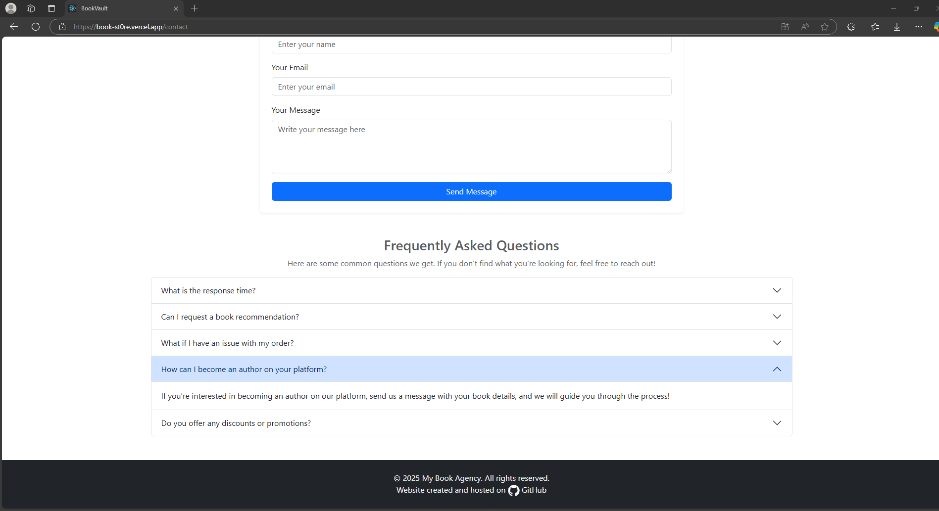Focus the 'Enter your email' field

[471, 87]
